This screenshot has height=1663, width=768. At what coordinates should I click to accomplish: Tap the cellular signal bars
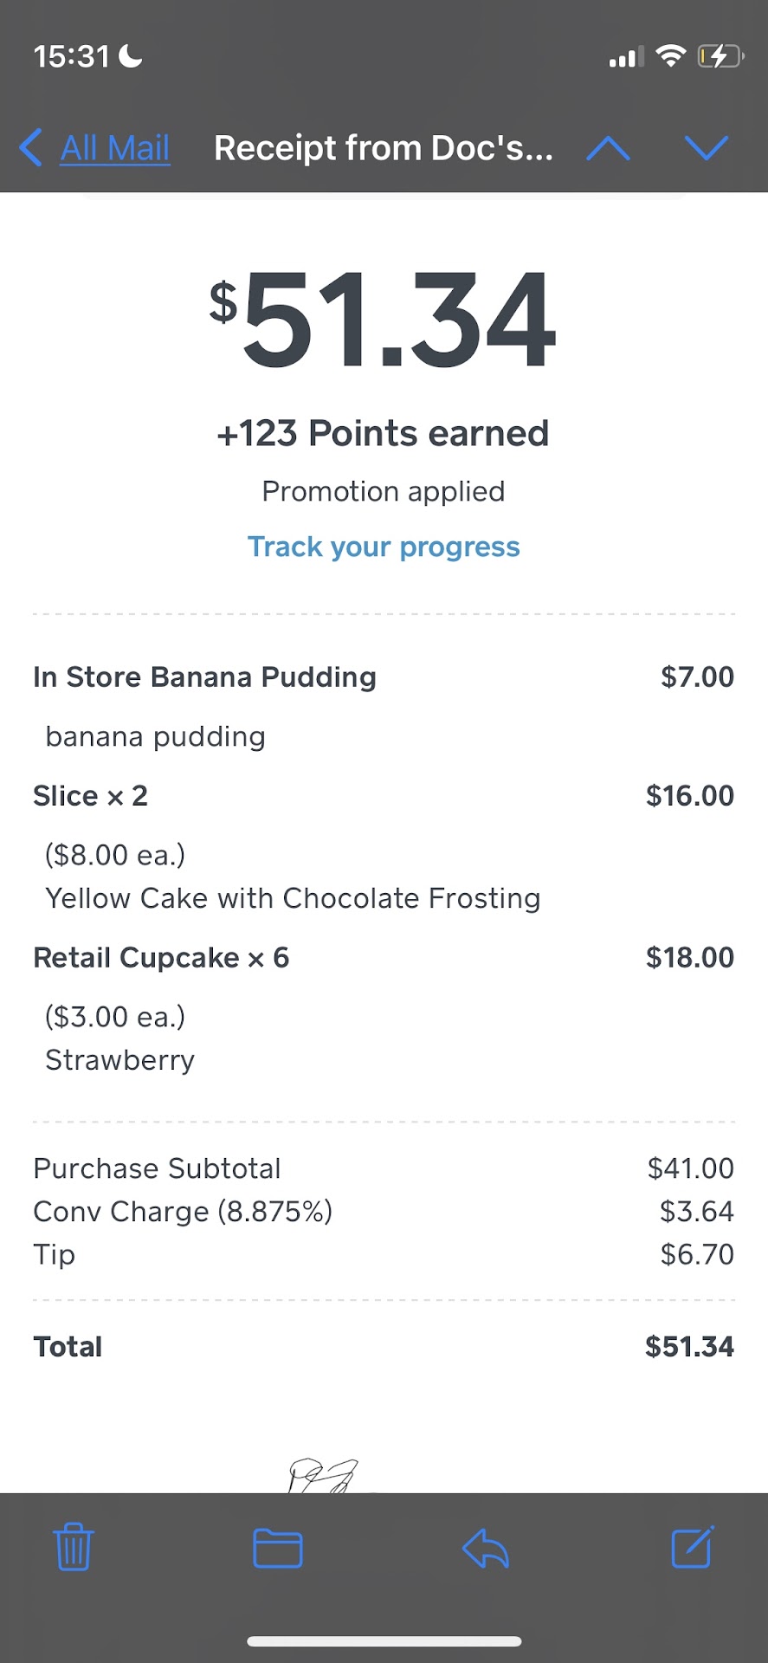tap(625, 58)
